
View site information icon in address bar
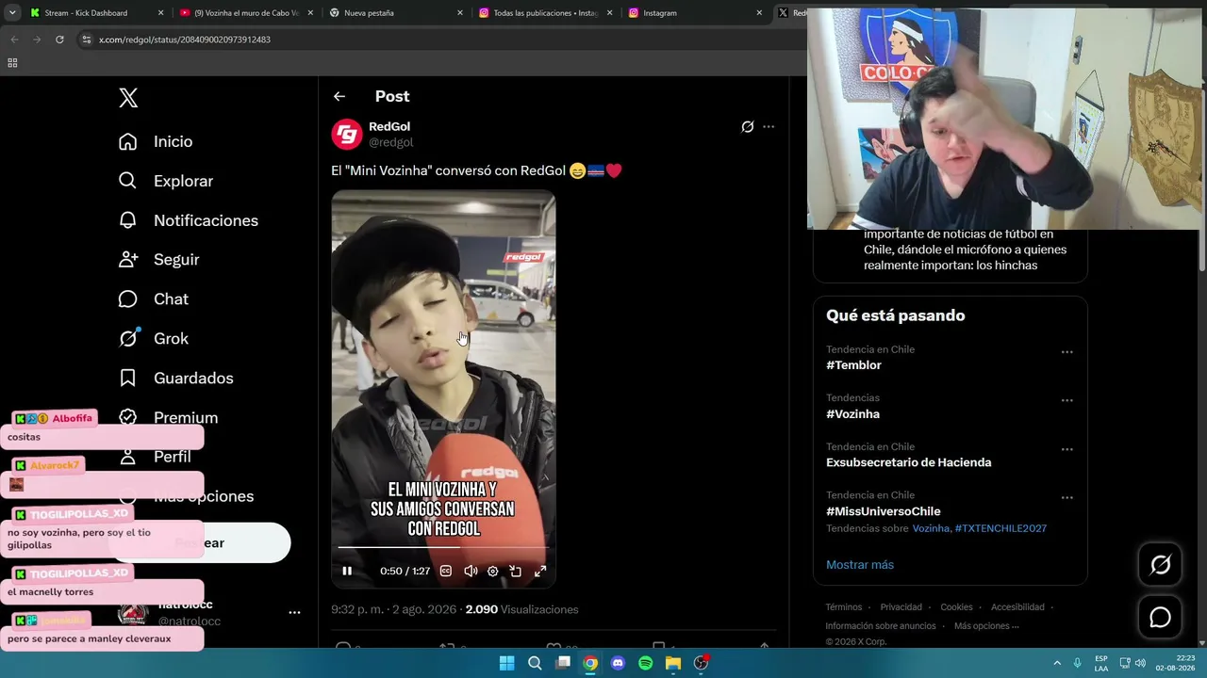click(x=87, y=40)
